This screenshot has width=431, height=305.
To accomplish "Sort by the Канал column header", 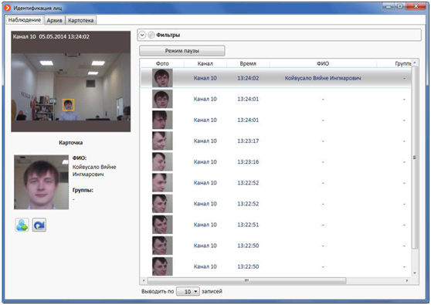I will (x=205, y=63).
